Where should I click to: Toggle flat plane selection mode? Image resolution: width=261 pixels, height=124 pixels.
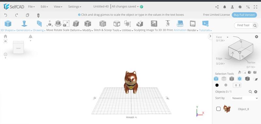(255, 79)
